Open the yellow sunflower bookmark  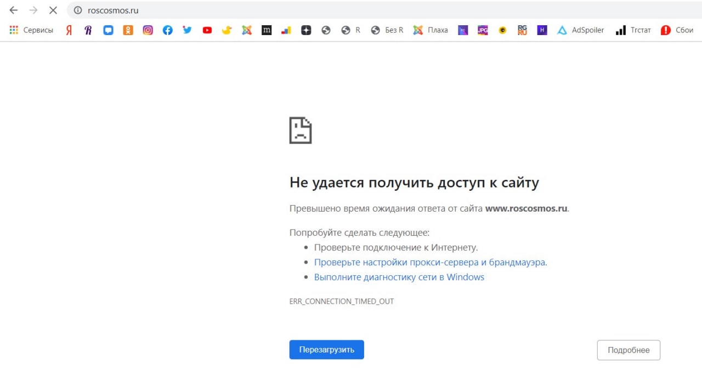[x=502, y=30]
